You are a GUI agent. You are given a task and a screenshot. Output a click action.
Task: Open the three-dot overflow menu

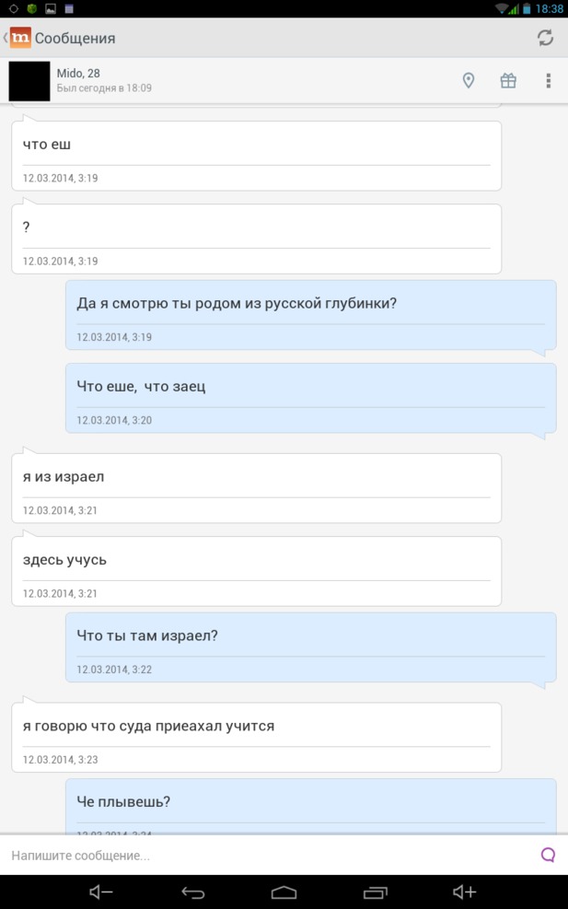tap(549, 80)
